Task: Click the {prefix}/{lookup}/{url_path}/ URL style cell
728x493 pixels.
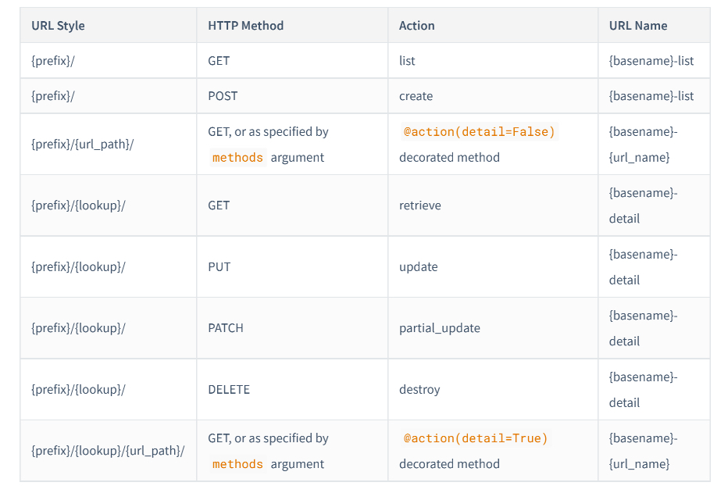Action: point(108,451)
